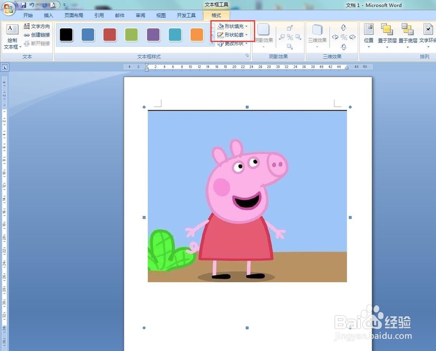
Task: Open the undo history dropdown arrow
Action: [x=37, y=5]
